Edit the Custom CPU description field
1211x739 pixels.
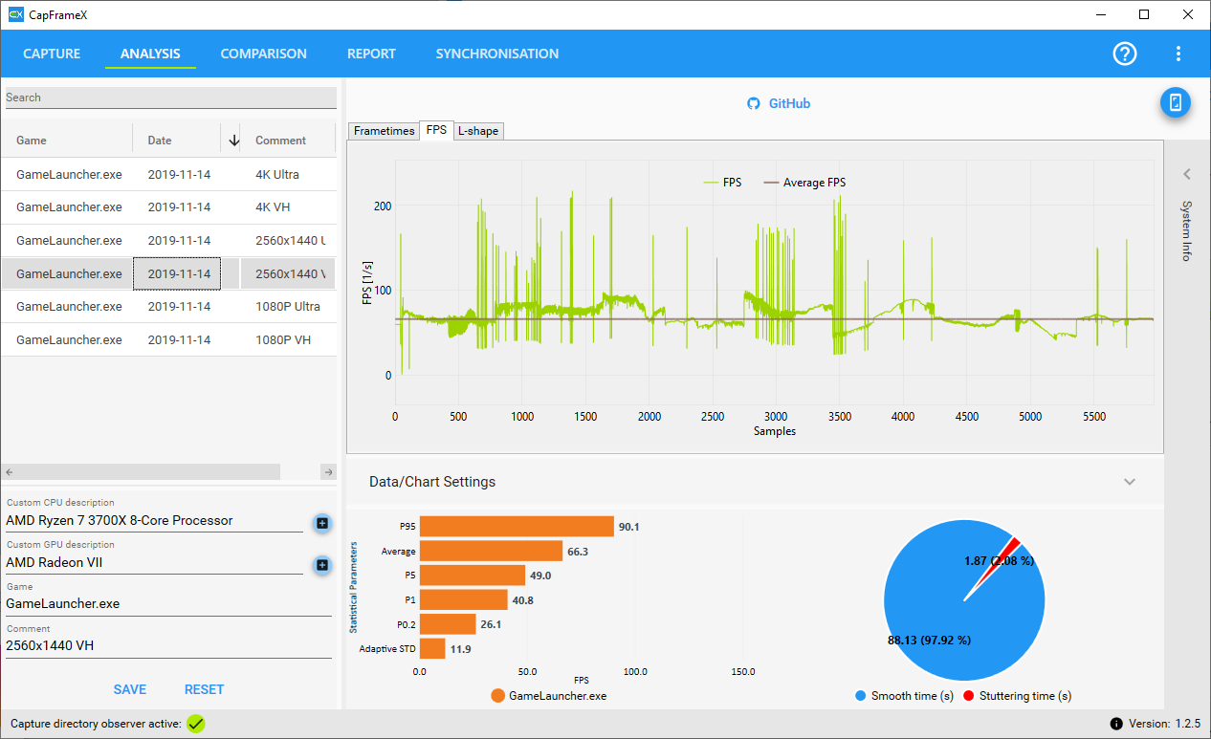pos(154,521)
